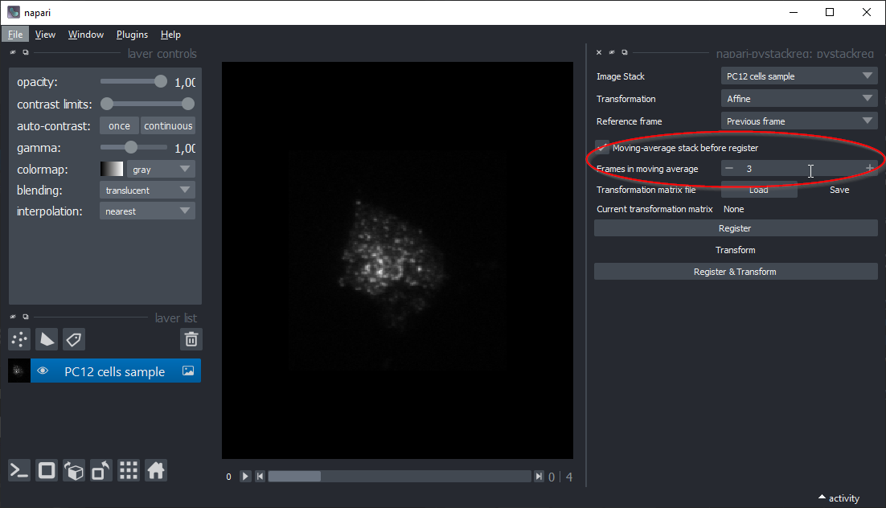Click the new shapes layer icon
This screenshot has height=508, width=886.
click(x=47, y=339)
